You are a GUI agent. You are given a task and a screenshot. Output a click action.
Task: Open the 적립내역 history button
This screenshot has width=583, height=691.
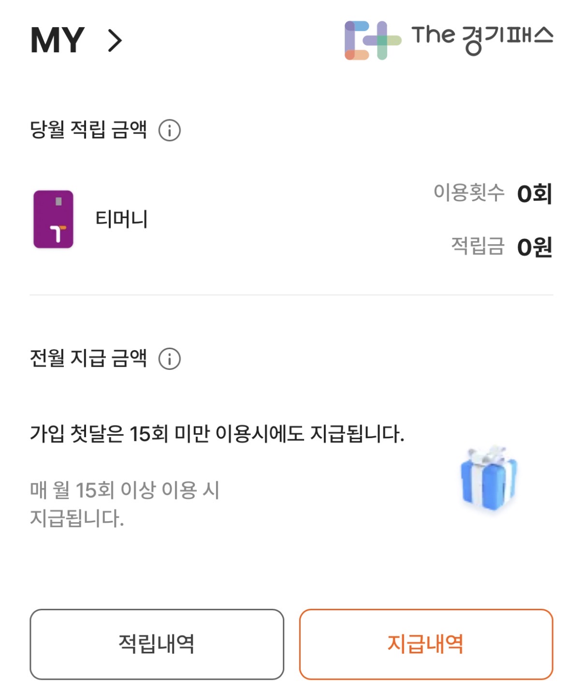click(x=157, y=644)
